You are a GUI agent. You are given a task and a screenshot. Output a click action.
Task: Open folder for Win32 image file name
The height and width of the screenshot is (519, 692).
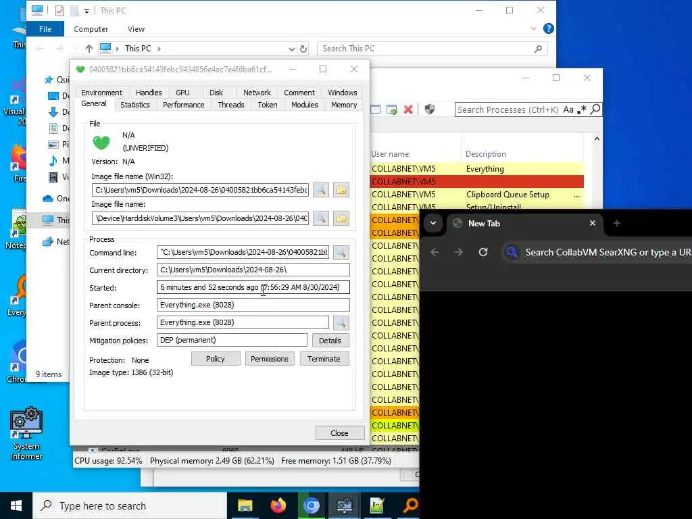(341, 190)
